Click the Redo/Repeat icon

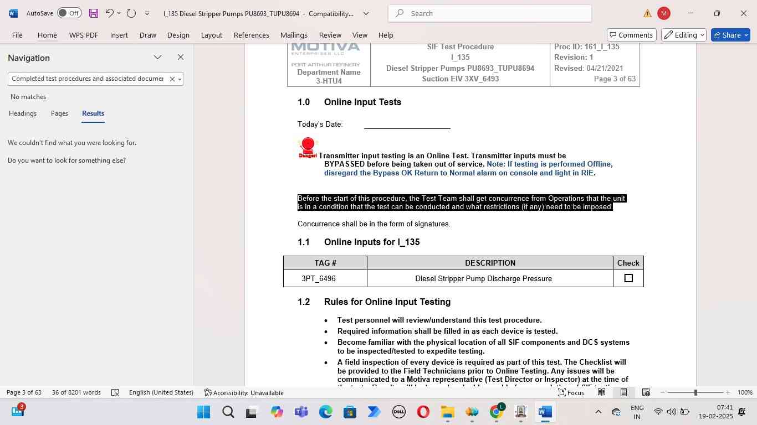point(131,13)
